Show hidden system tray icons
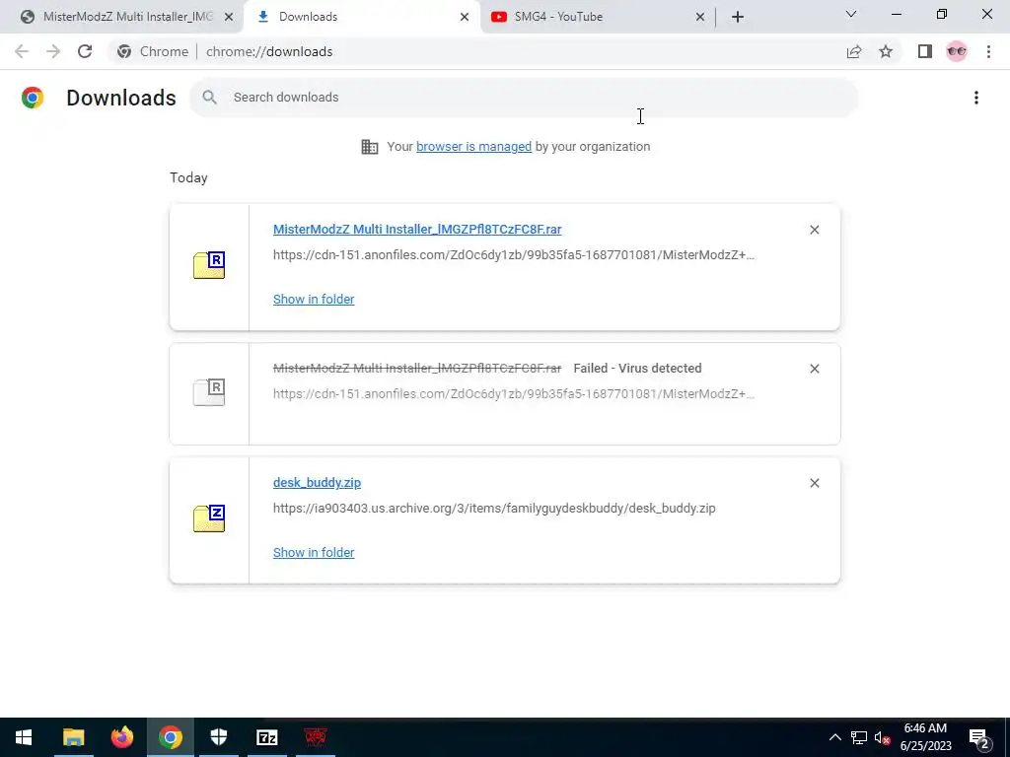Image resolution: width=1010 pixels, height=757 pixels. 834,737
